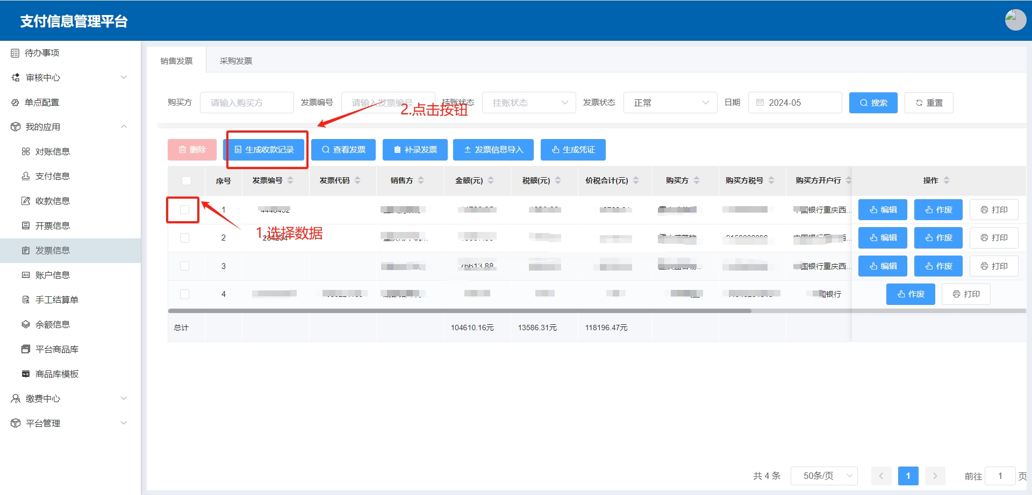
Task: Open 余额信息 in the sidebar
Action: coord(52,324)
